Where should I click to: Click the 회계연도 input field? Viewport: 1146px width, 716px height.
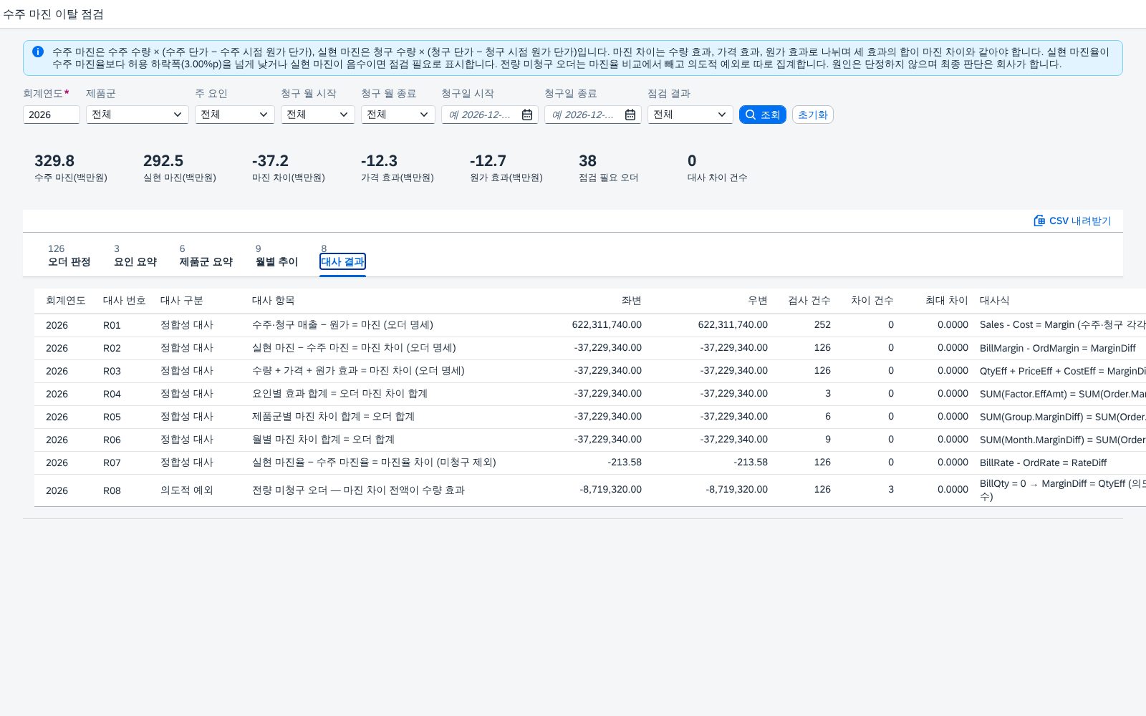(x=52, y=115)
